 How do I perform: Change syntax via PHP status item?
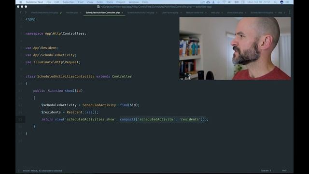coord(284,171)
